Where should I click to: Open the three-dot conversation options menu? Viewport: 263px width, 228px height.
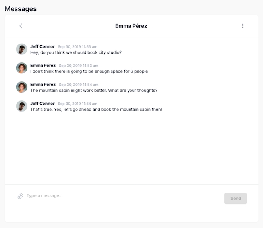[242, 26]
